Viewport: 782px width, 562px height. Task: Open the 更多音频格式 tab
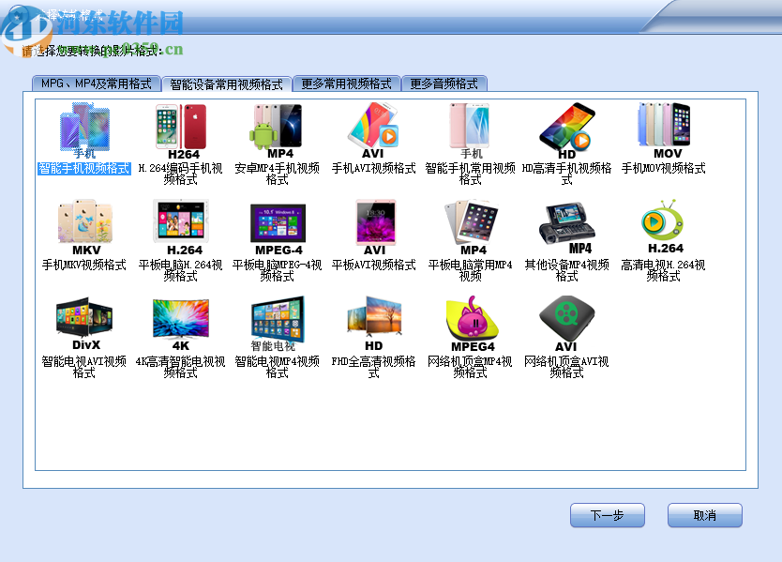pyautogui.click(x=444, y=84)
